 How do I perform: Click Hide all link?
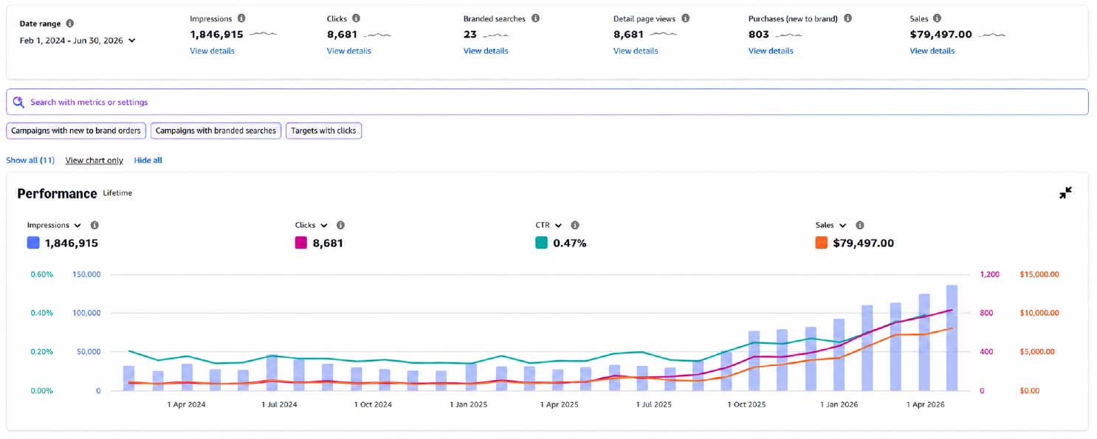pyautogui.click(x=148, y=160)
